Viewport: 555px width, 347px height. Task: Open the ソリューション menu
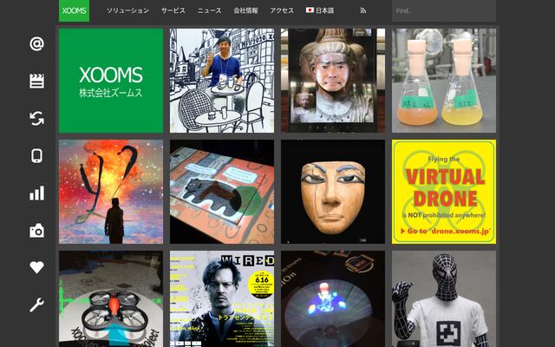tap(127, 10)
